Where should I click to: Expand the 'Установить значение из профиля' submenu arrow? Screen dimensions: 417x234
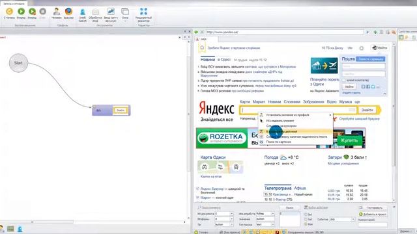tap(330, 115)
